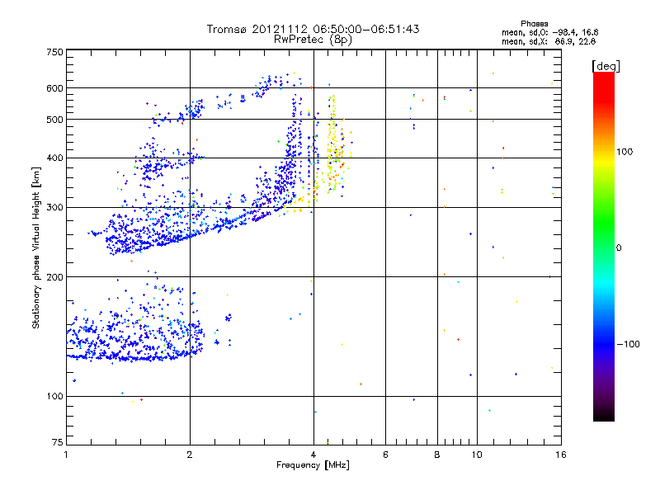Click the title "Tromsø 20121112 06:50:00-06:51:43"
660x495 pixels.
pyautogui.click(x=313, y=29)
